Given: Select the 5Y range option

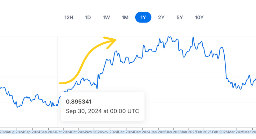Looking at the screenshot, I should coord(180,17).
